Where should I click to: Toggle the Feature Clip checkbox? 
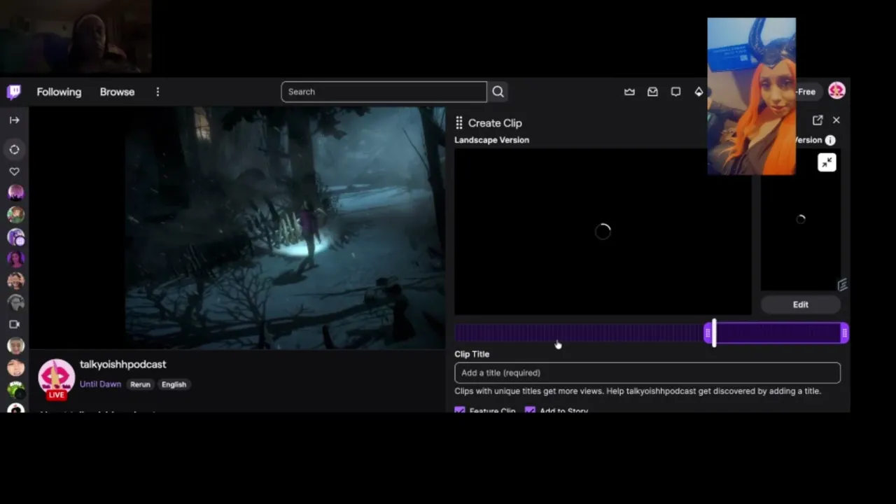(x=460, y=410)
